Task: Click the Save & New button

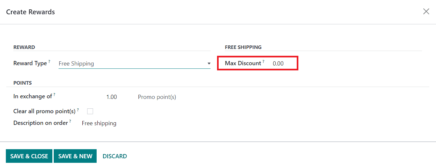Action: pyautogui.click(x=75, y=156)
